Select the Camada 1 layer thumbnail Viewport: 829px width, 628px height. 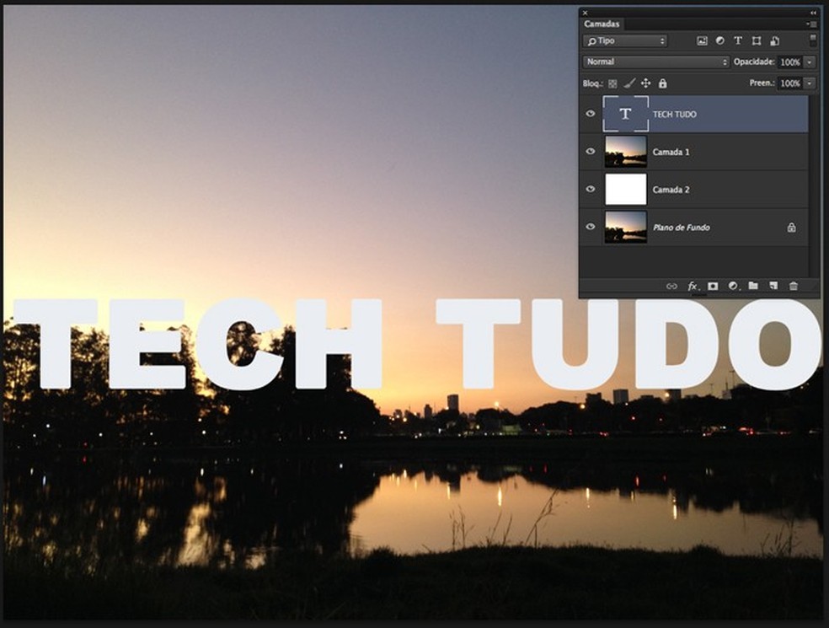(625, 152)
